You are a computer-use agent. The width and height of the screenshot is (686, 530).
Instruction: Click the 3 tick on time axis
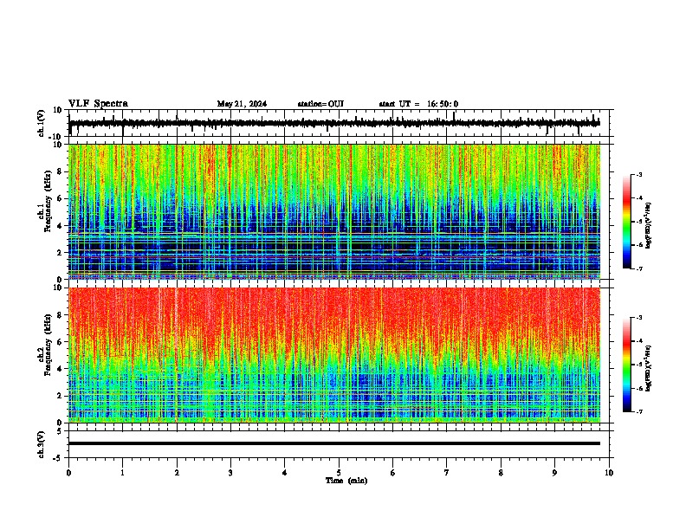[x=230, y=473]
